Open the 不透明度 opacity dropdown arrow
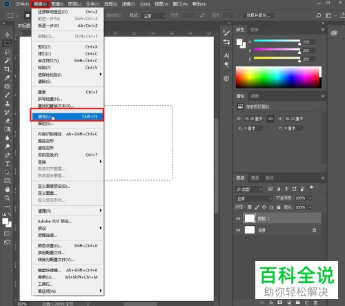The height and width of the screenshot is (306, 345). pos(310,198)
